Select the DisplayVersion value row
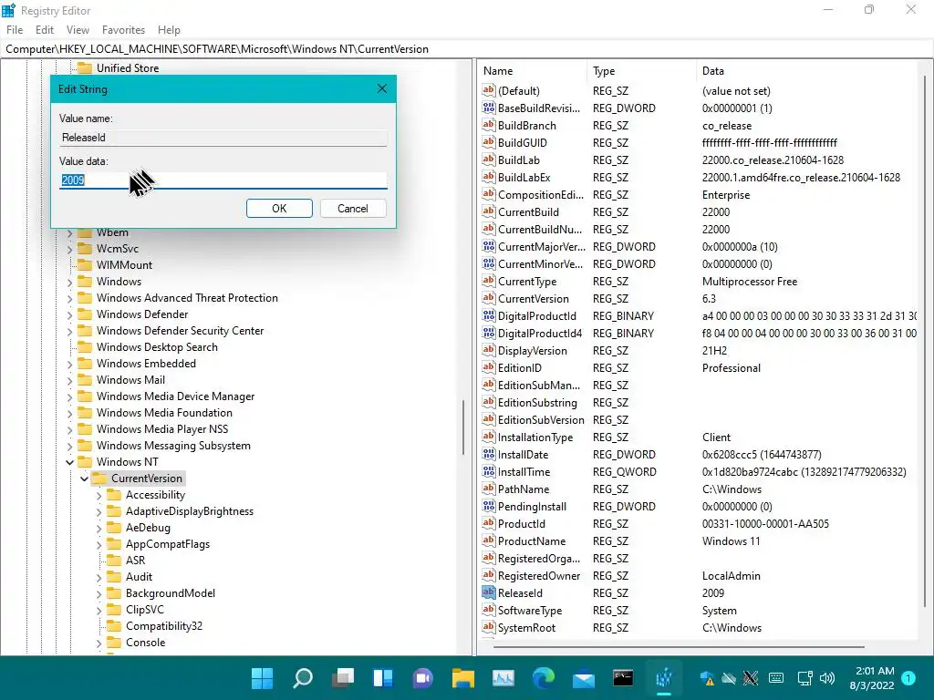This screenshot has height=700, width=934. coord(699,351)
